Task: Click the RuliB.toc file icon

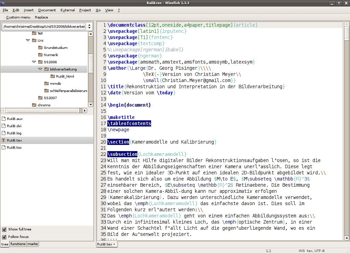Action: click(x=3, y=147)
